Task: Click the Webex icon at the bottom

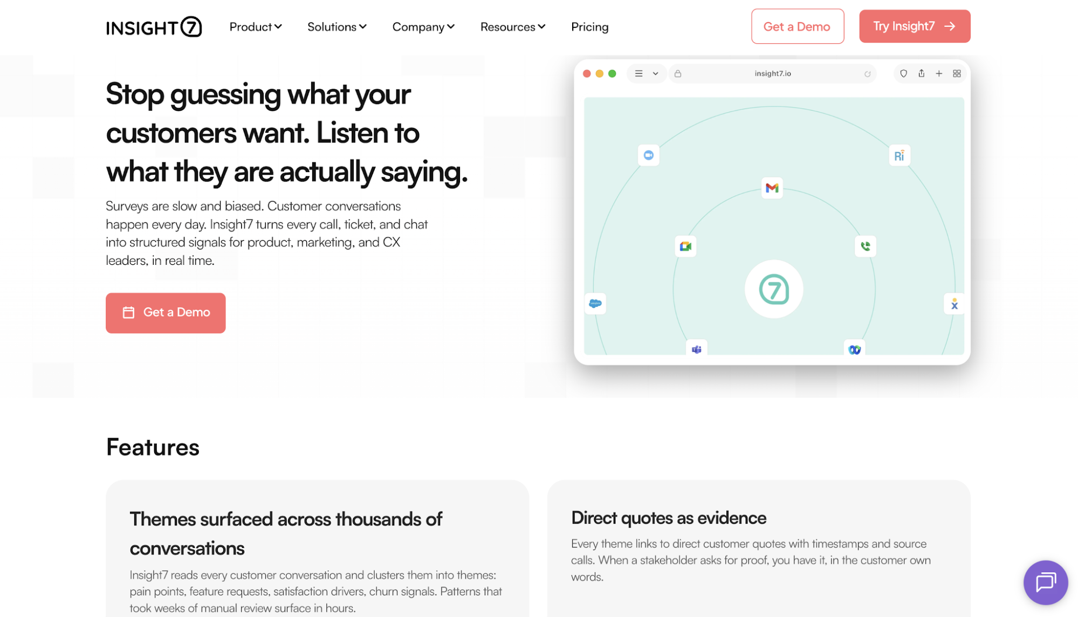Action: coord(854,348)
